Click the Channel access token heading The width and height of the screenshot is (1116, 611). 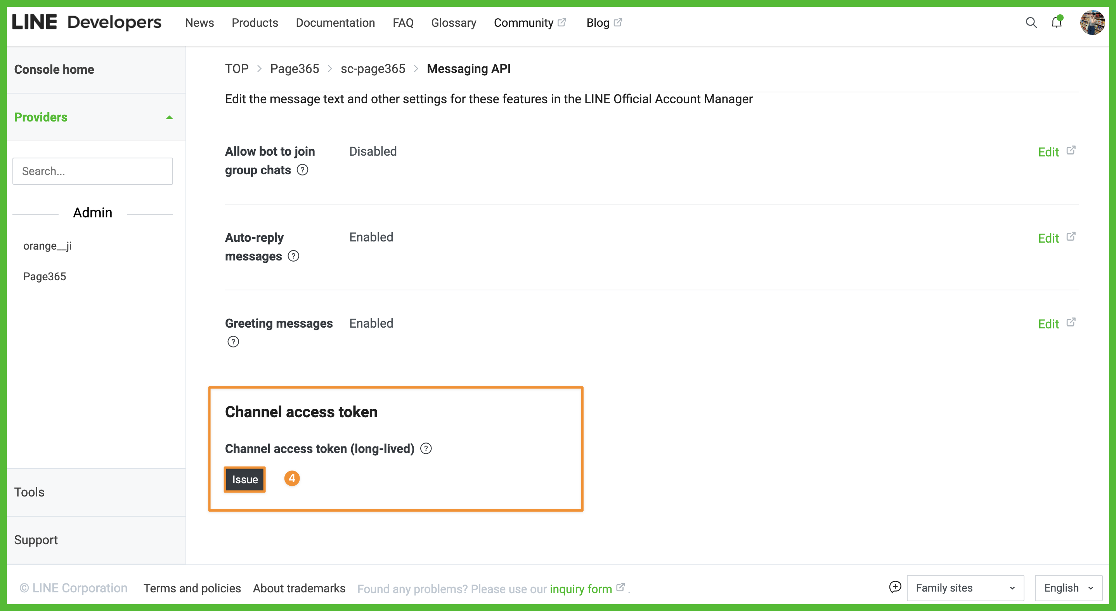pyautogui.click(x=301, y=411)
